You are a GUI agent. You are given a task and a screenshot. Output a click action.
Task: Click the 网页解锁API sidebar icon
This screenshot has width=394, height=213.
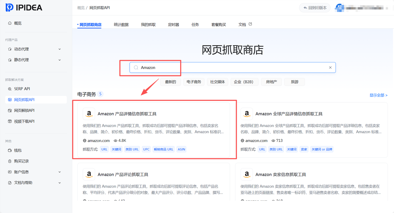[10, 110]
